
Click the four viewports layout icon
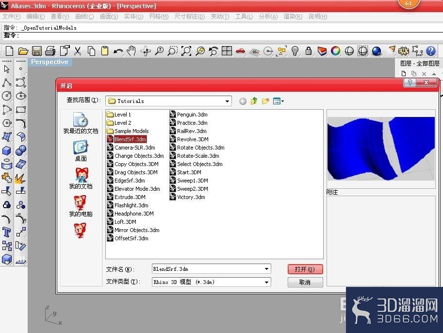pyautogui.click(x=227, y=51)
